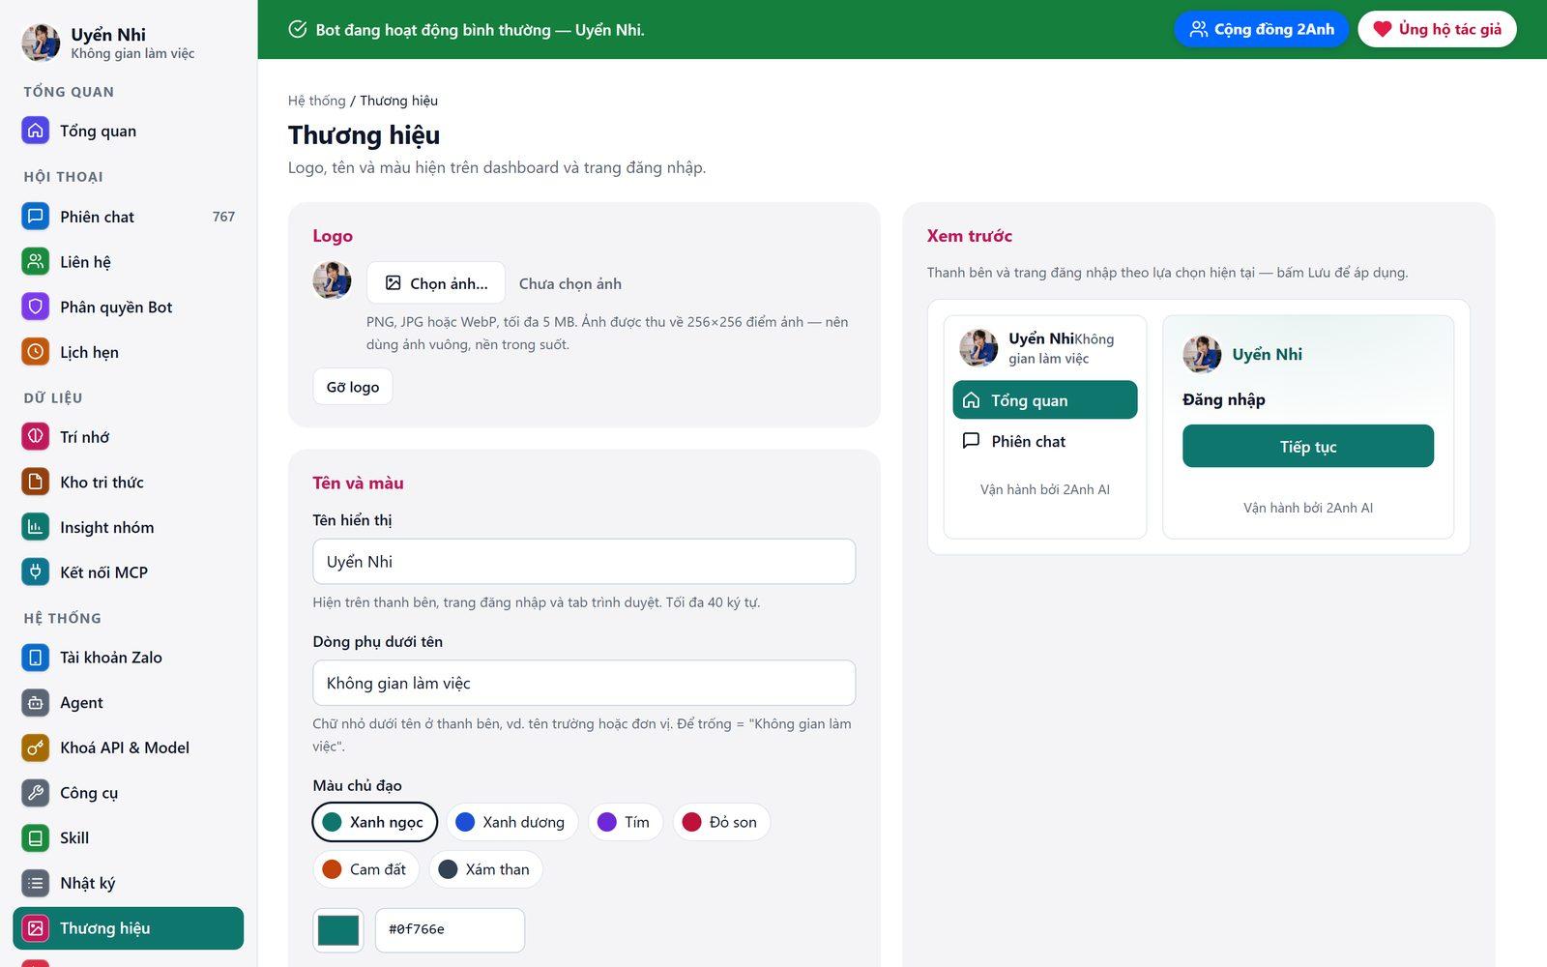Viewport: 1547px width, 967px height.
Task: Click the 767 chat count badge
Action: pyautogui.click(x=223, y=217)
